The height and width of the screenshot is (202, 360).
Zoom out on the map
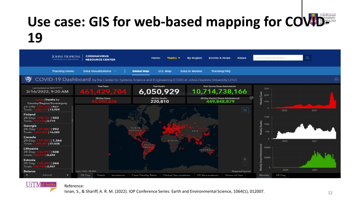pyautogui.click(x=245, y=165)
